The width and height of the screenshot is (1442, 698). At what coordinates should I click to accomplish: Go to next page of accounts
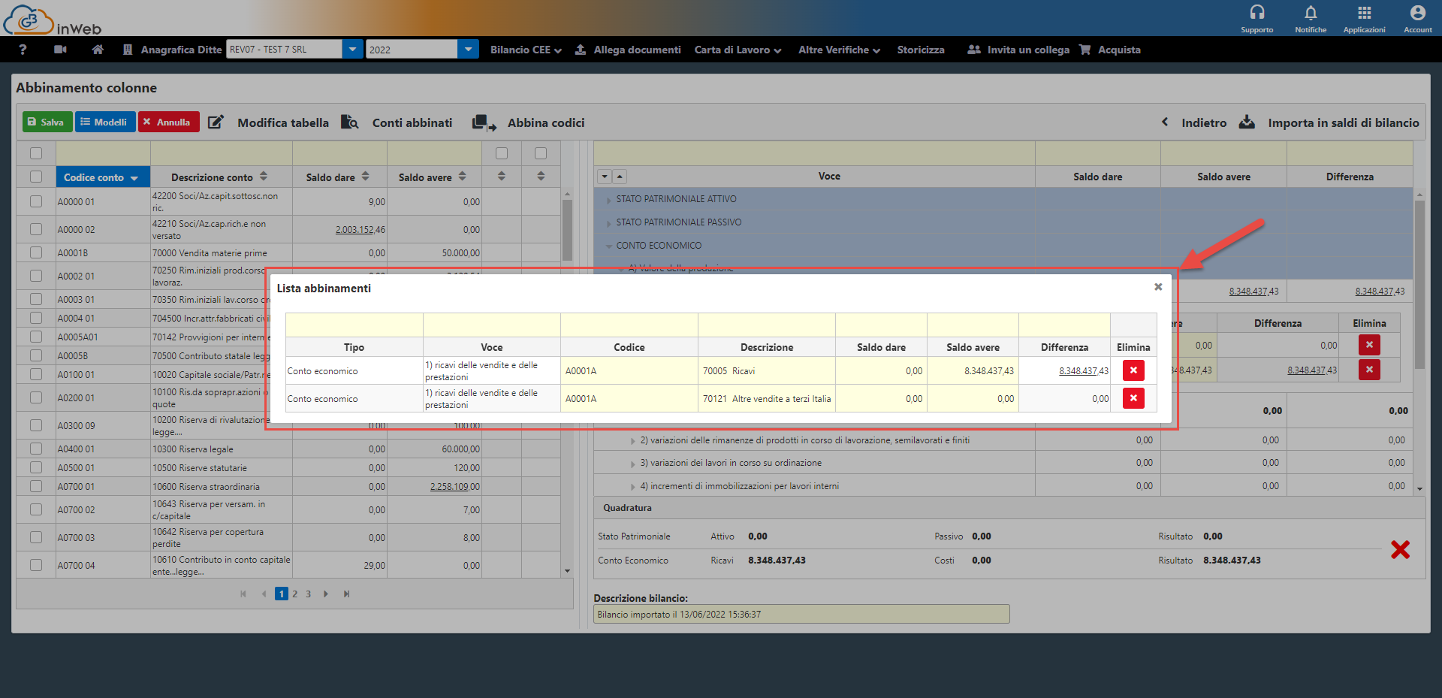[x=326, y=594]
